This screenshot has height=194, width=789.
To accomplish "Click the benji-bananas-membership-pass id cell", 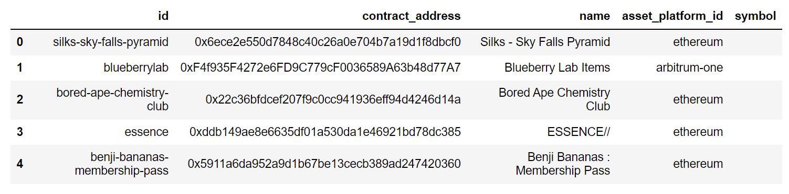I will [x=122, y=164].
